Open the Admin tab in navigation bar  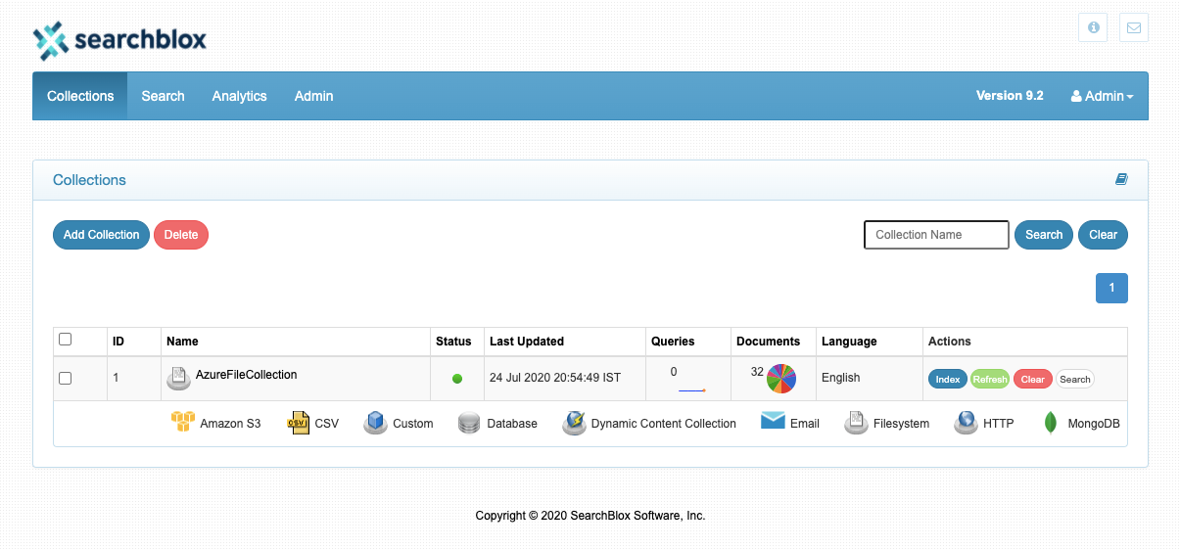[314, 96]
